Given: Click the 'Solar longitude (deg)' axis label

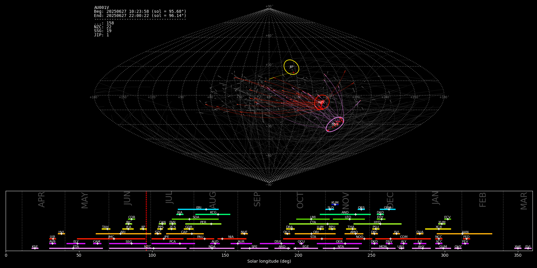Looking at the screenshot, I should click(x=269, y=261).
